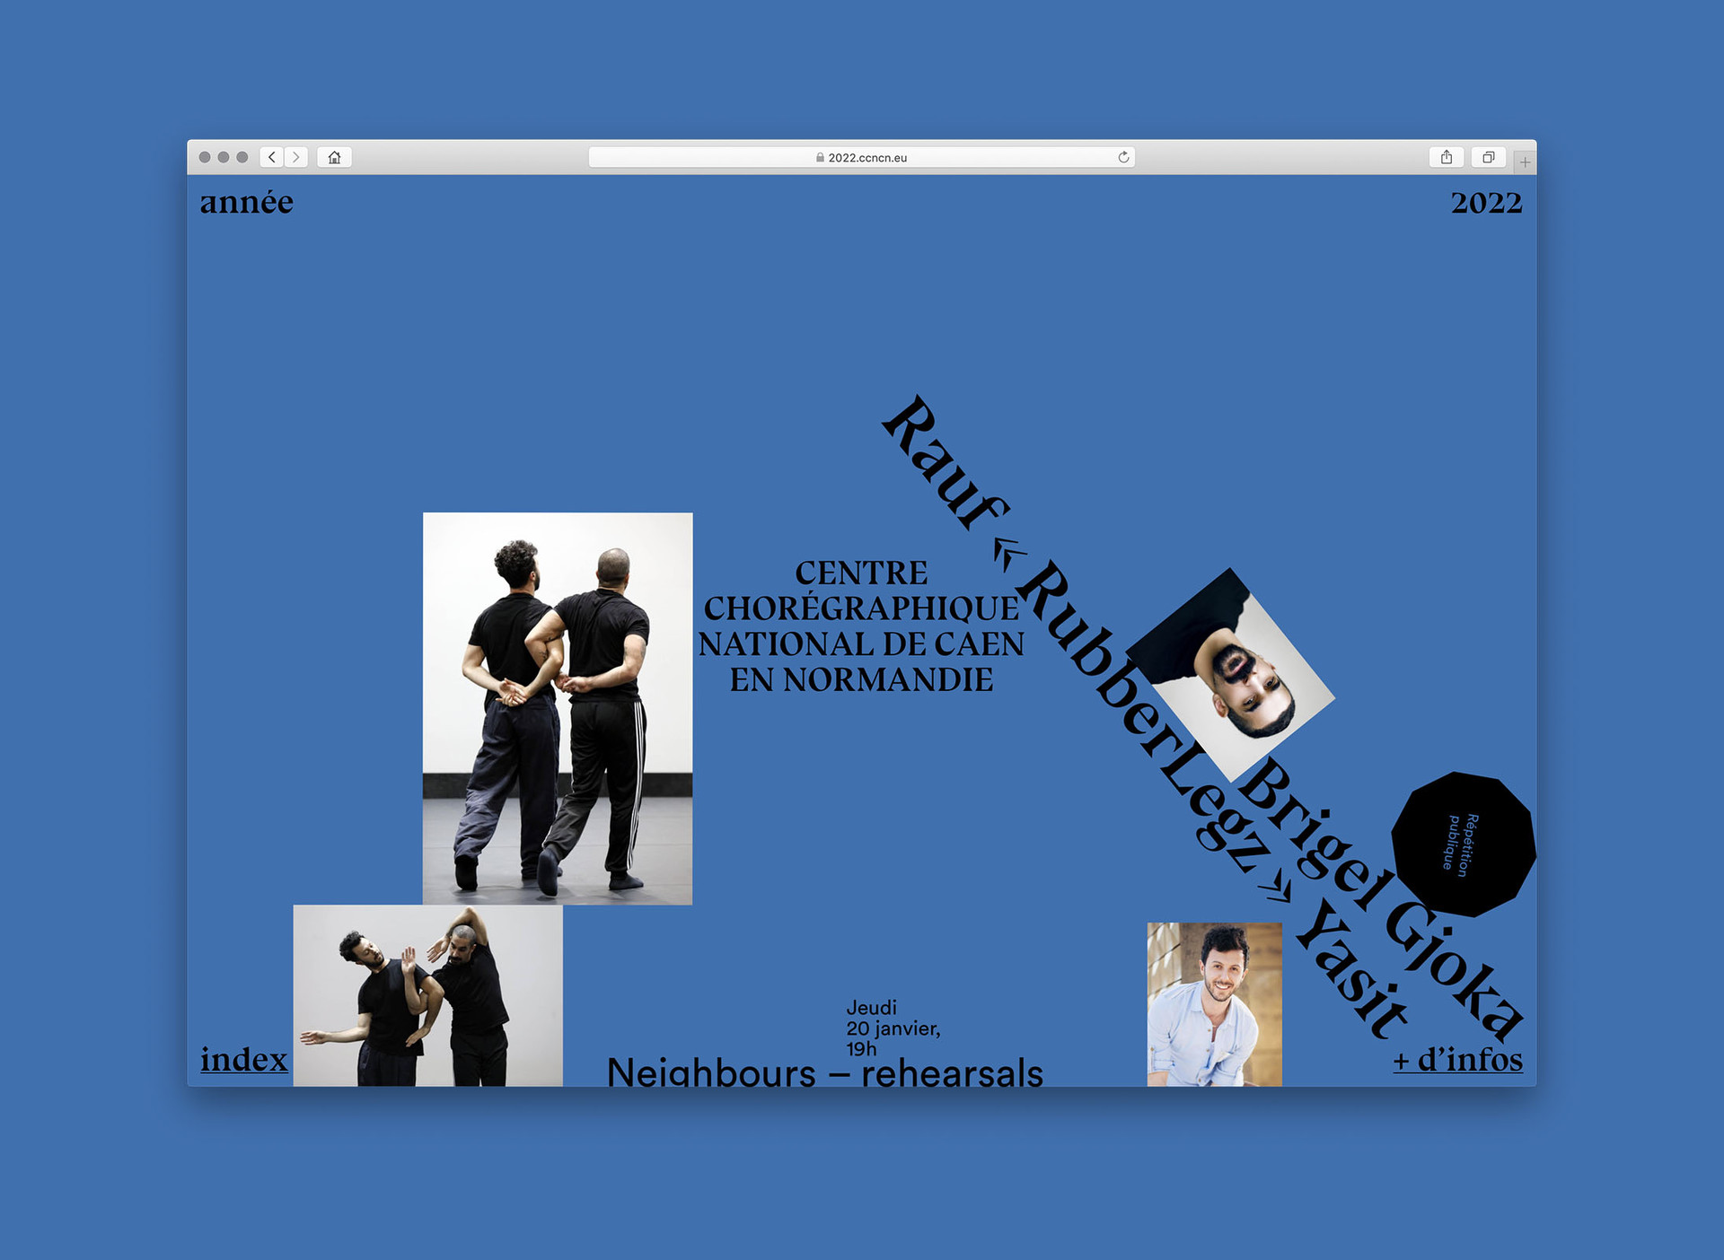Click the Répétition publique black badge

1464,844
